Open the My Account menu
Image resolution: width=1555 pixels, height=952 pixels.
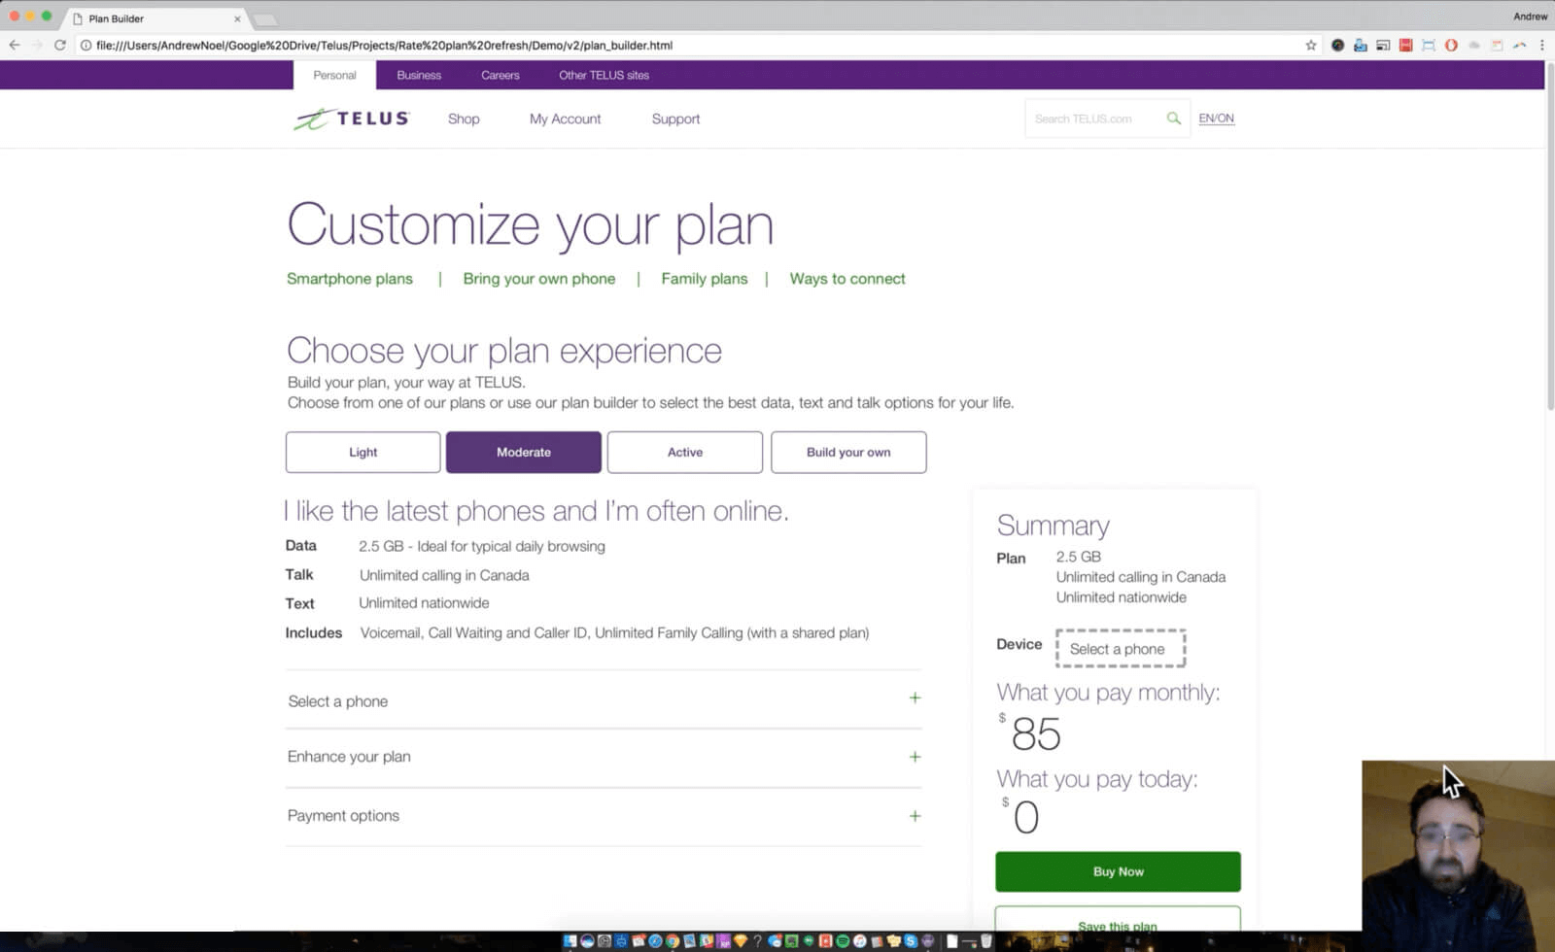click(565, 119)
